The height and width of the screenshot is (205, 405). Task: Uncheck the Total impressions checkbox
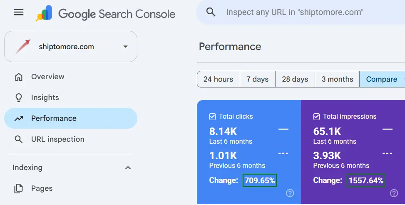316,117
